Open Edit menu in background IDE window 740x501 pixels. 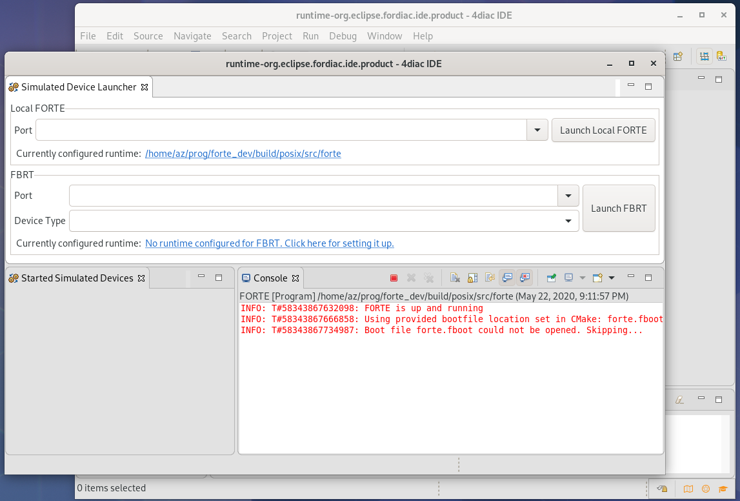(x=115, y=36)
